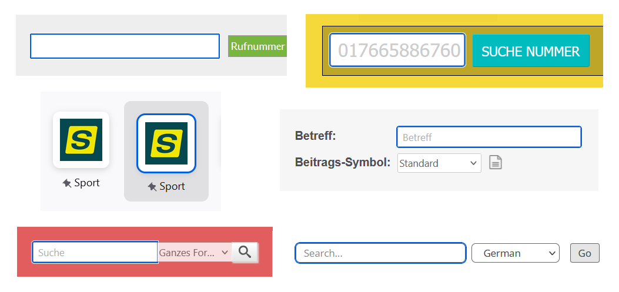The width and height of the screenshot is (619, 292).
Task: Click the Go button
Action: tap(584, 253)
